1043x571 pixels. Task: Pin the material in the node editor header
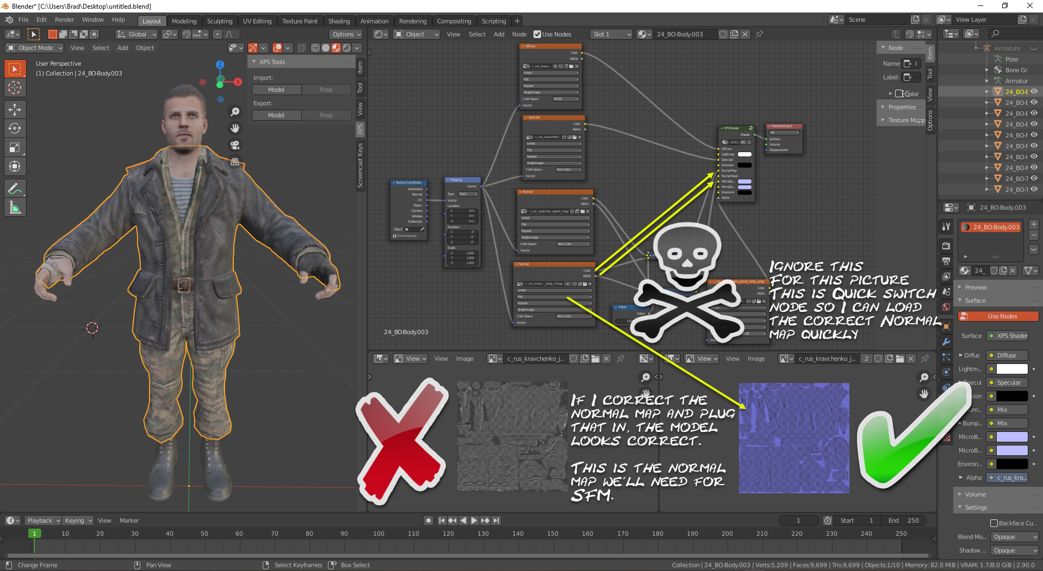[759, 34]
